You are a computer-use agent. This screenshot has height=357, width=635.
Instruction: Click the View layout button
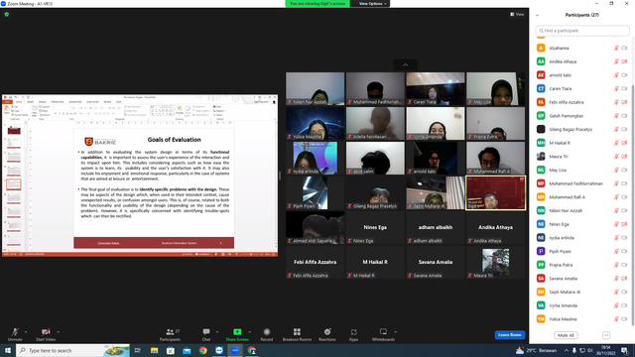click(517, 14)
